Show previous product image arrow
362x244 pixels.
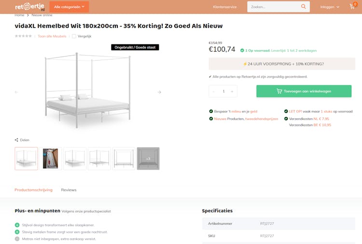(16, 92)
